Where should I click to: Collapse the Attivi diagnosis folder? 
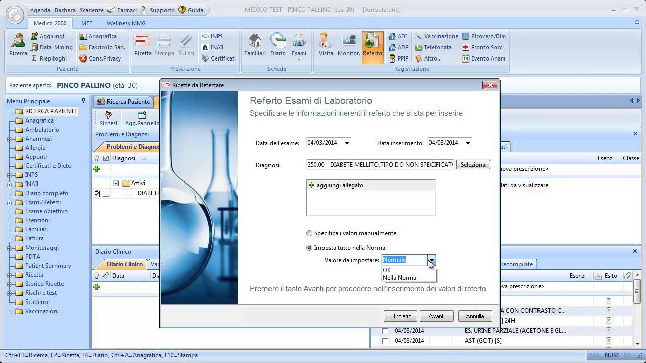[x=116, y=184]
